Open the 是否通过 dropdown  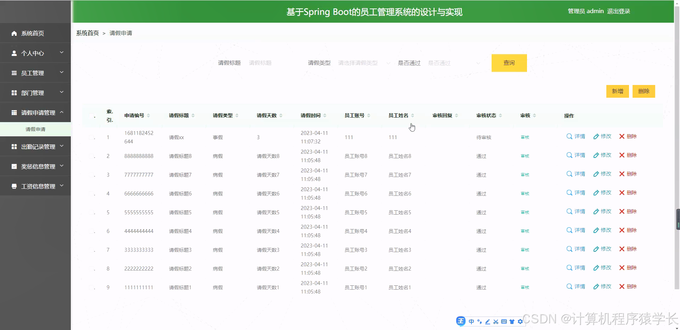453,63
